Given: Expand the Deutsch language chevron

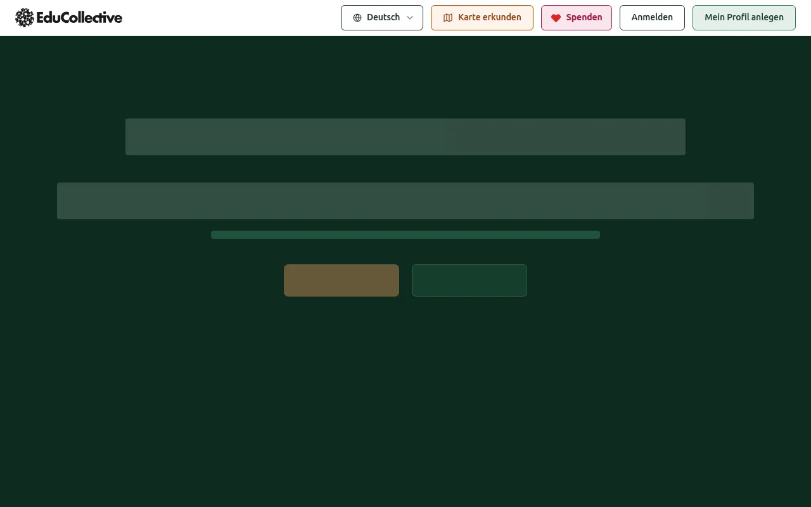Looking at the screenshot, I should [x=410, y=18].
